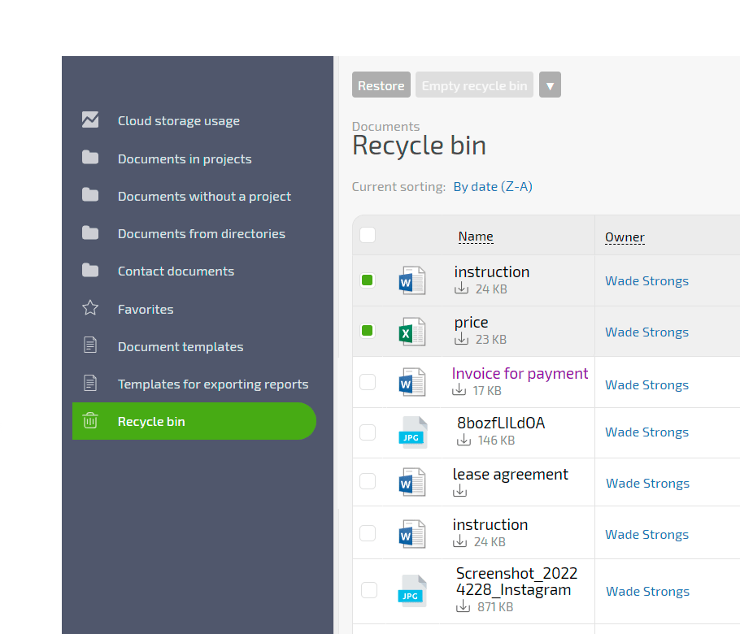Open the Invoice for payment link
Viewport: 740px width, 634px height.
click(x=520, y=373)
